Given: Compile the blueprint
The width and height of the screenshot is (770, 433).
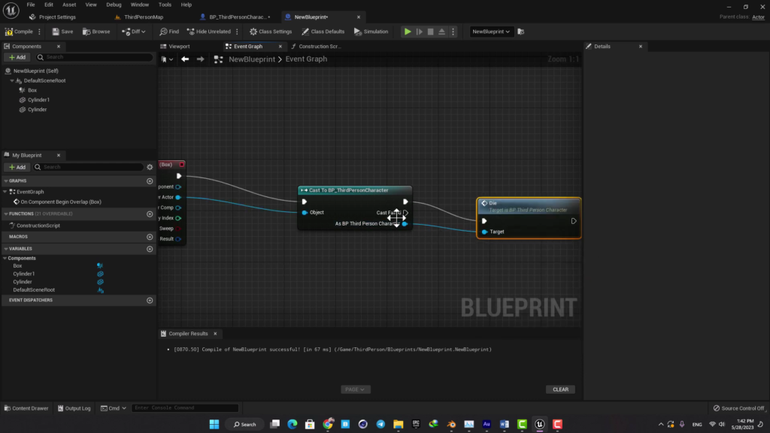Looking at the screenshot, I should coord(19,32).
